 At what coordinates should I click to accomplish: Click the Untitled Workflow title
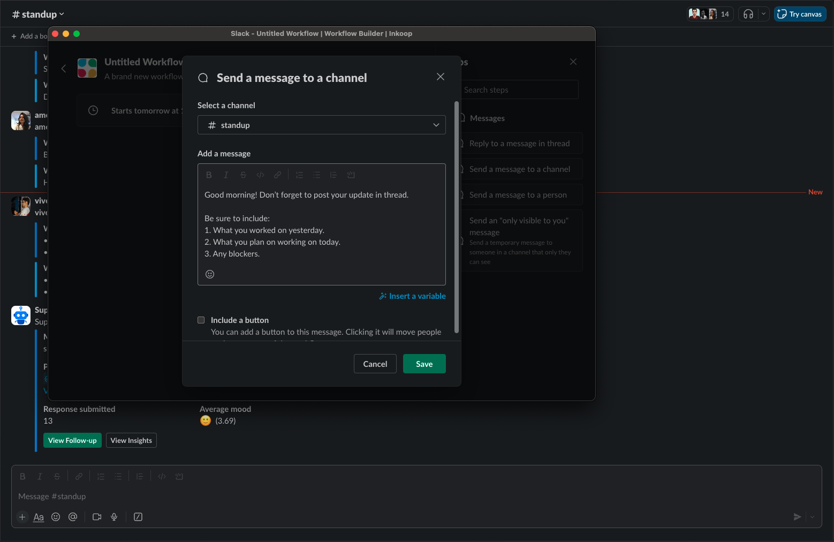coord(143,62)
